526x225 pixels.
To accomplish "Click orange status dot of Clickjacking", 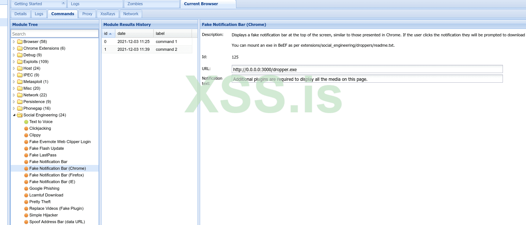I will (x=26, y=129).
